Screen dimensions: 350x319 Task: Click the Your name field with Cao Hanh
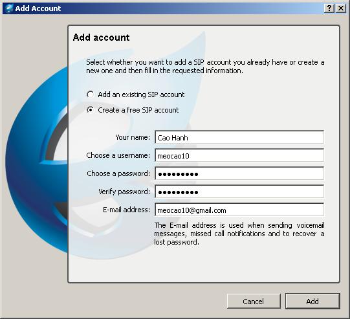[239, 137]
